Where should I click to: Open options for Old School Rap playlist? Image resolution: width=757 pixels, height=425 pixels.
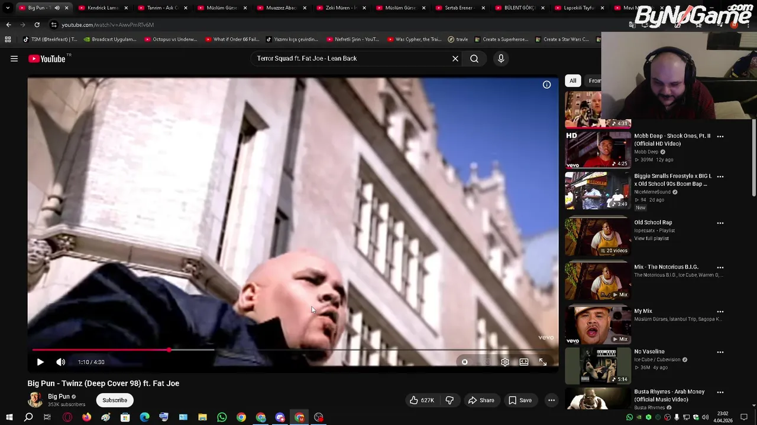pos(720,223)
